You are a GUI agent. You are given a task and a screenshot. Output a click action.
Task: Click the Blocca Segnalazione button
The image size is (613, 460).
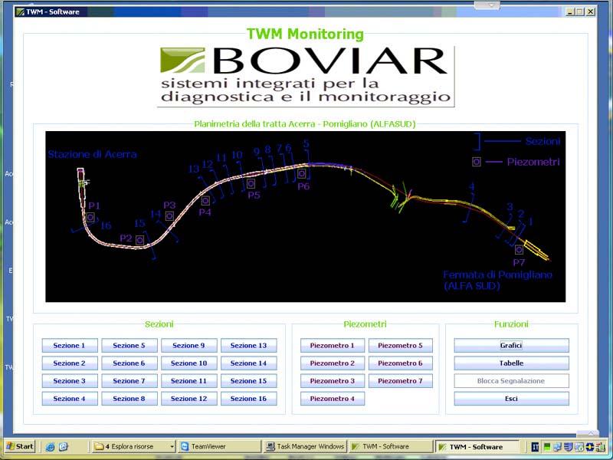point(511,380)
